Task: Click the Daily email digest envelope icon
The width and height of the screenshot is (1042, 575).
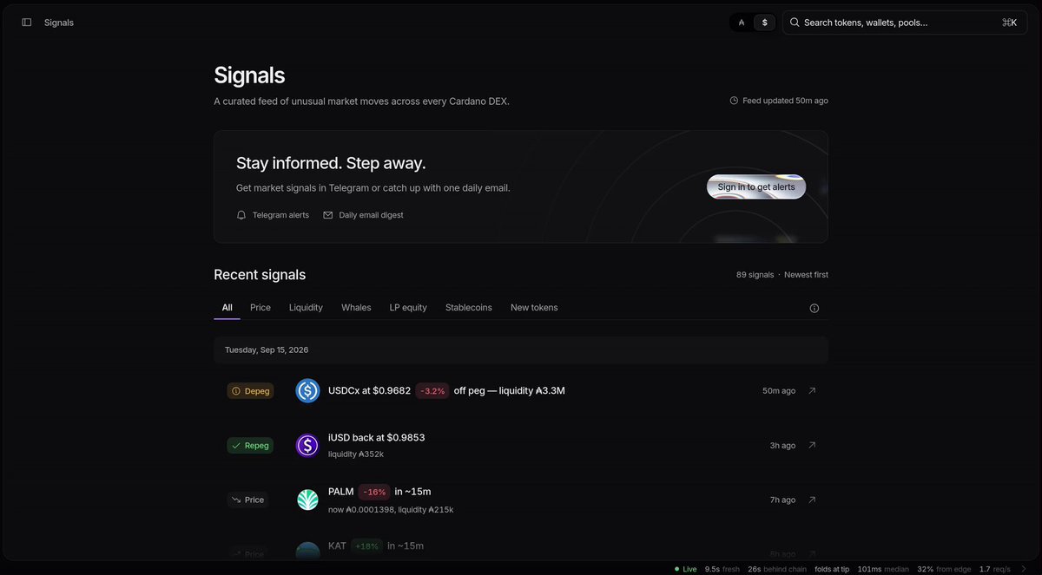Action: tap(328, 215)
